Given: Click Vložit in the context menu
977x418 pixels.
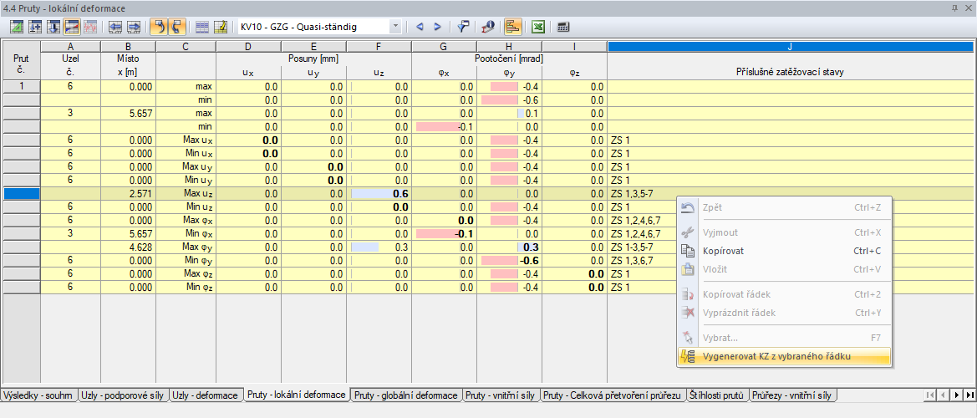Looking at the screenshot, I should [784, 269].
